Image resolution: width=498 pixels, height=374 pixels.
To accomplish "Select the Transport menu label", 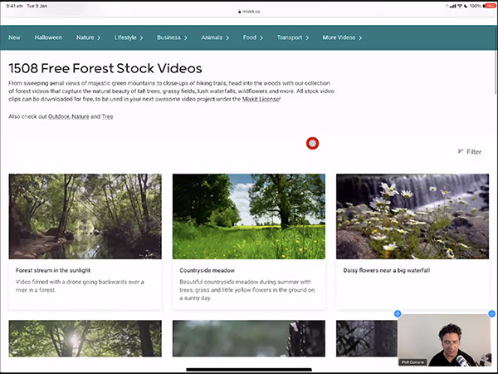I will point(290,37).
